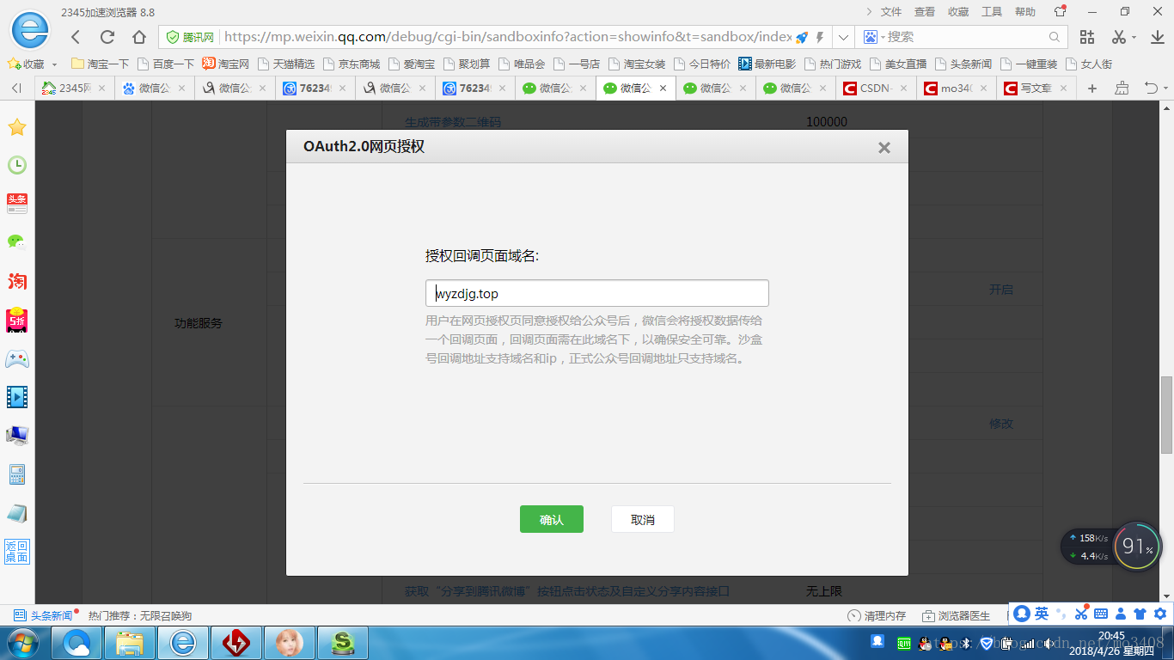The height and width of the screenshot is (660, 1174).
Task: Click the green 确认 button
Action: pos(552,519)
